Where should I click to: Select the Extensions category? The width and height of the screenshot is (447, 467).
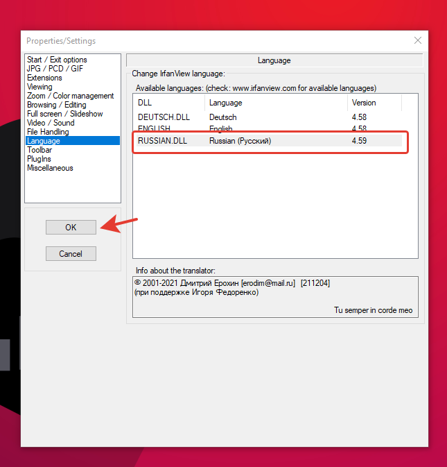44,78
